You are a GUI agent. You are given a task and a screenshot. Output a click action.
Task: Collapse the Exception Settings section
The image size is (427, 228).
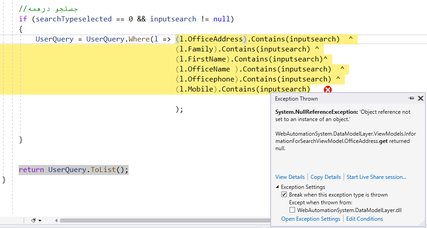[x=277, y=187]
